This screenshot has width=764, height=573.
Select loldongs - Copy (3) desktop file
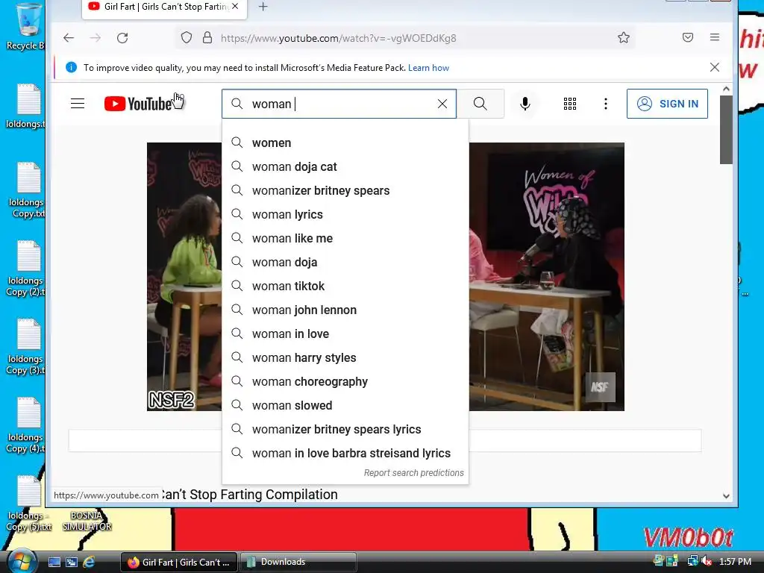26,347
